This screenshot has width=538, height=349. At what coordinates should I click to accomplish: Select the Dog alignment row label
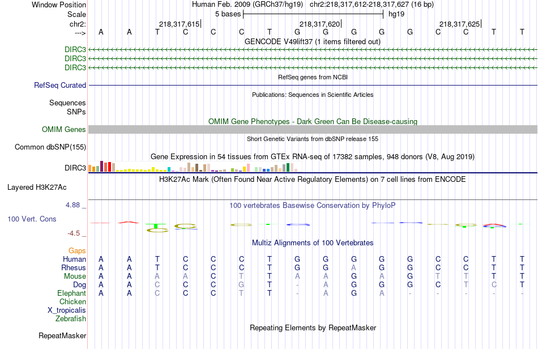79,285
